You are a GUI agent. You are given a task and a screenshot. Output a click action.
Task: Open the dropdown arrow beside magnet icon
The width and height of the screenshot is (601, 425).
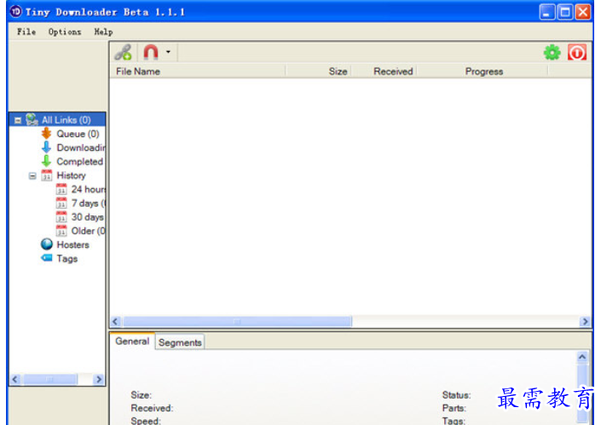[168, 52]
